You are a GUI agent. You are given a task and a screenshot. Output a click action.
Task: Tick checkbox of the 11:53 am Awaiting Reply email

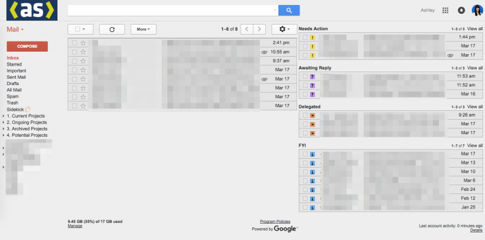pyautogui.click(x=305, y=76)
